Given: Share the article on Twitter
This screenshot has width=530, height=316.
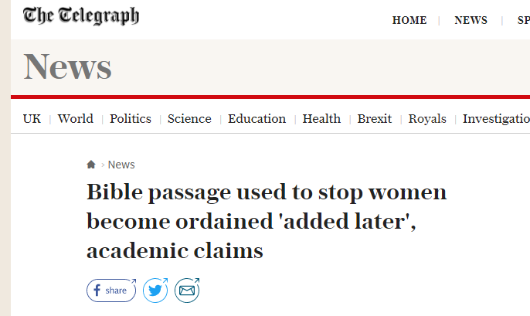Looking at the screenshot, I should [x=156, y=291].
